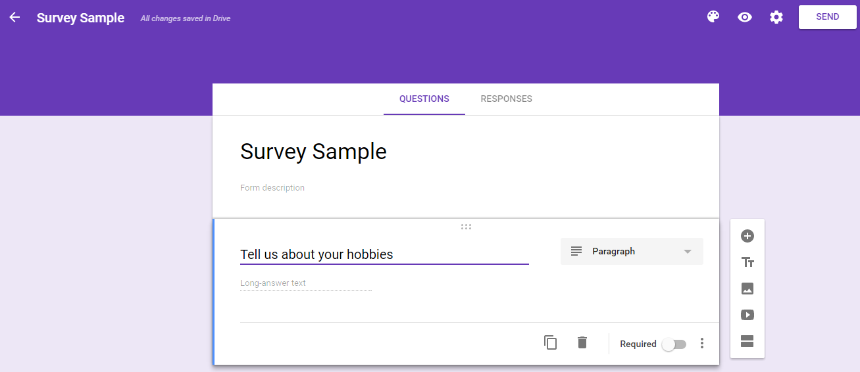Image resolution: width=860 pixels, height=372 pixels.
Task: Add title and description element
Action: [x=747, y=262]
